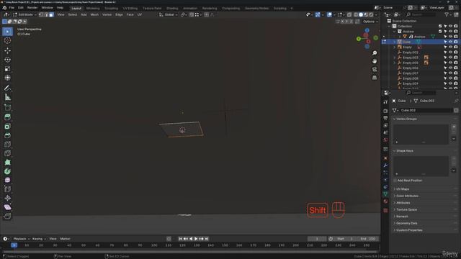Image resolution: width=461 pixels, height=259 pixels.
Task: Jump to the timeline end frame button
Action: 207,239
